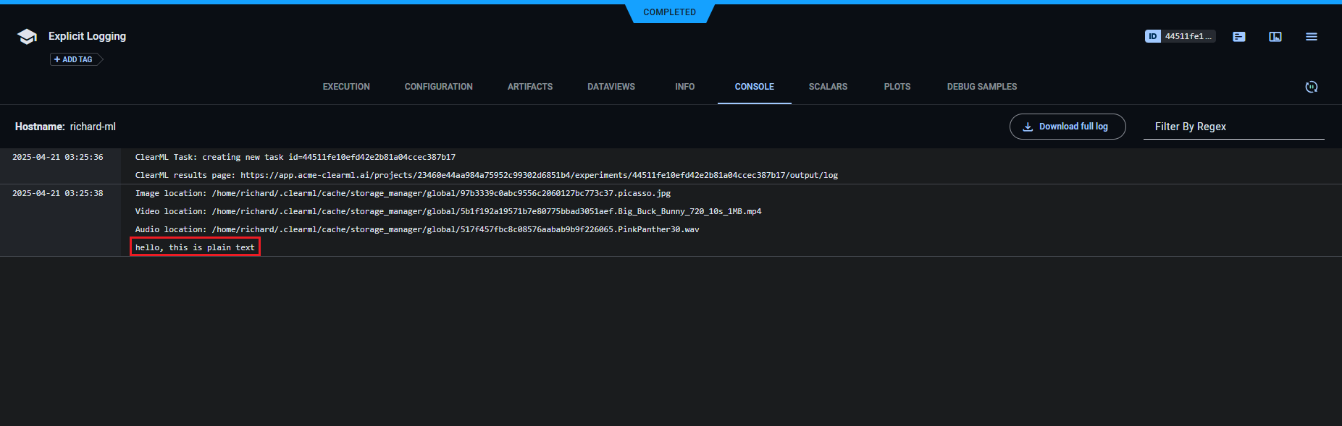The height and width of the screenshot is (426, 1342).
Task: Toggle auto-refresh pause icon
Action: tap(1312, 87)
